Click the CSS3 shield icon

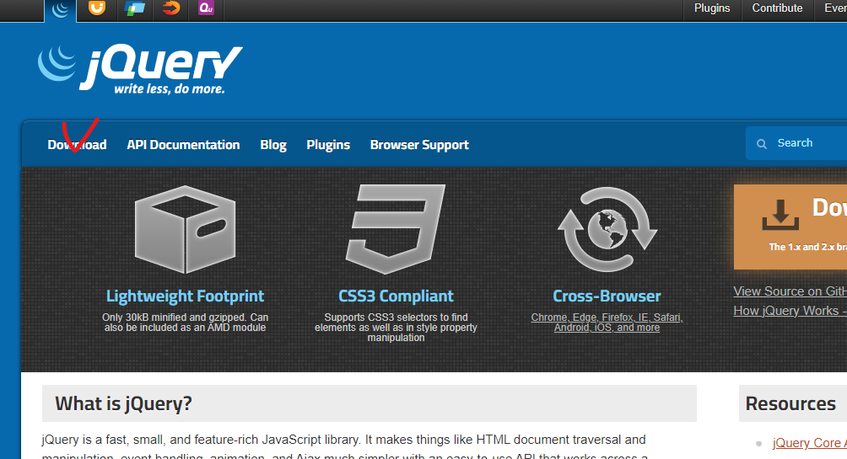[x=396, y=229]
